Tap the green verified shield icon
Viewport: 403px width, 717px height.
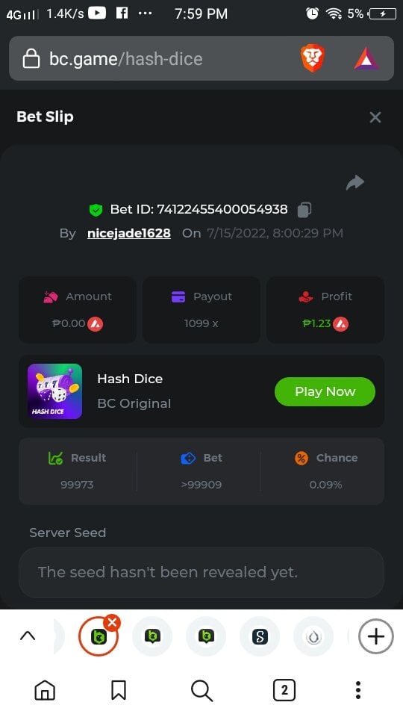96,210
